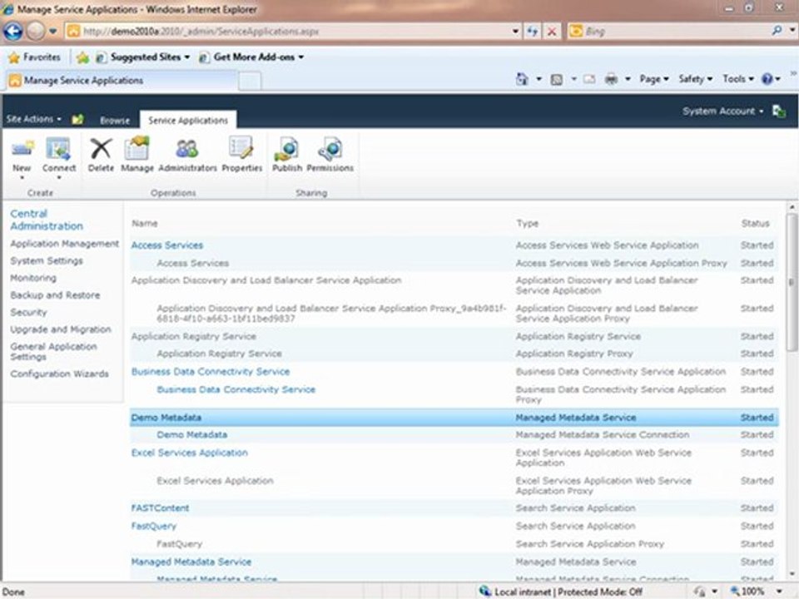Image resolution: width=799 pixels, height=599 pixels.
Task: Open Favorites star button
Action: pos(35,57)
